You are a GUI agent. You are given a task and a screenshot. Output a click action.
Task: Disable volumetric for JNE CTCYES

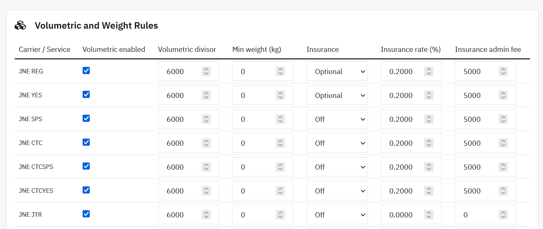[86, 190]
